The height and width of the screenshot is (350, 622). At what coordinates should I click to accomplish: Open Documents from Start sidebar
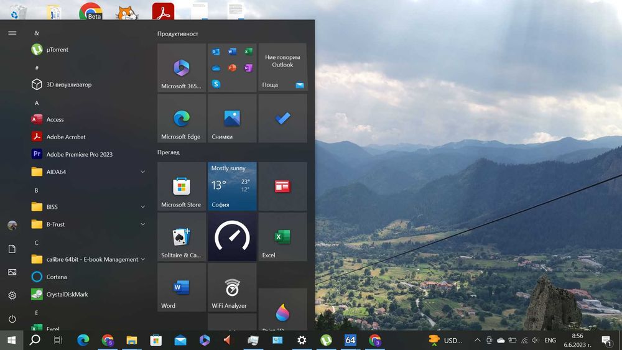tap(12, 249)
